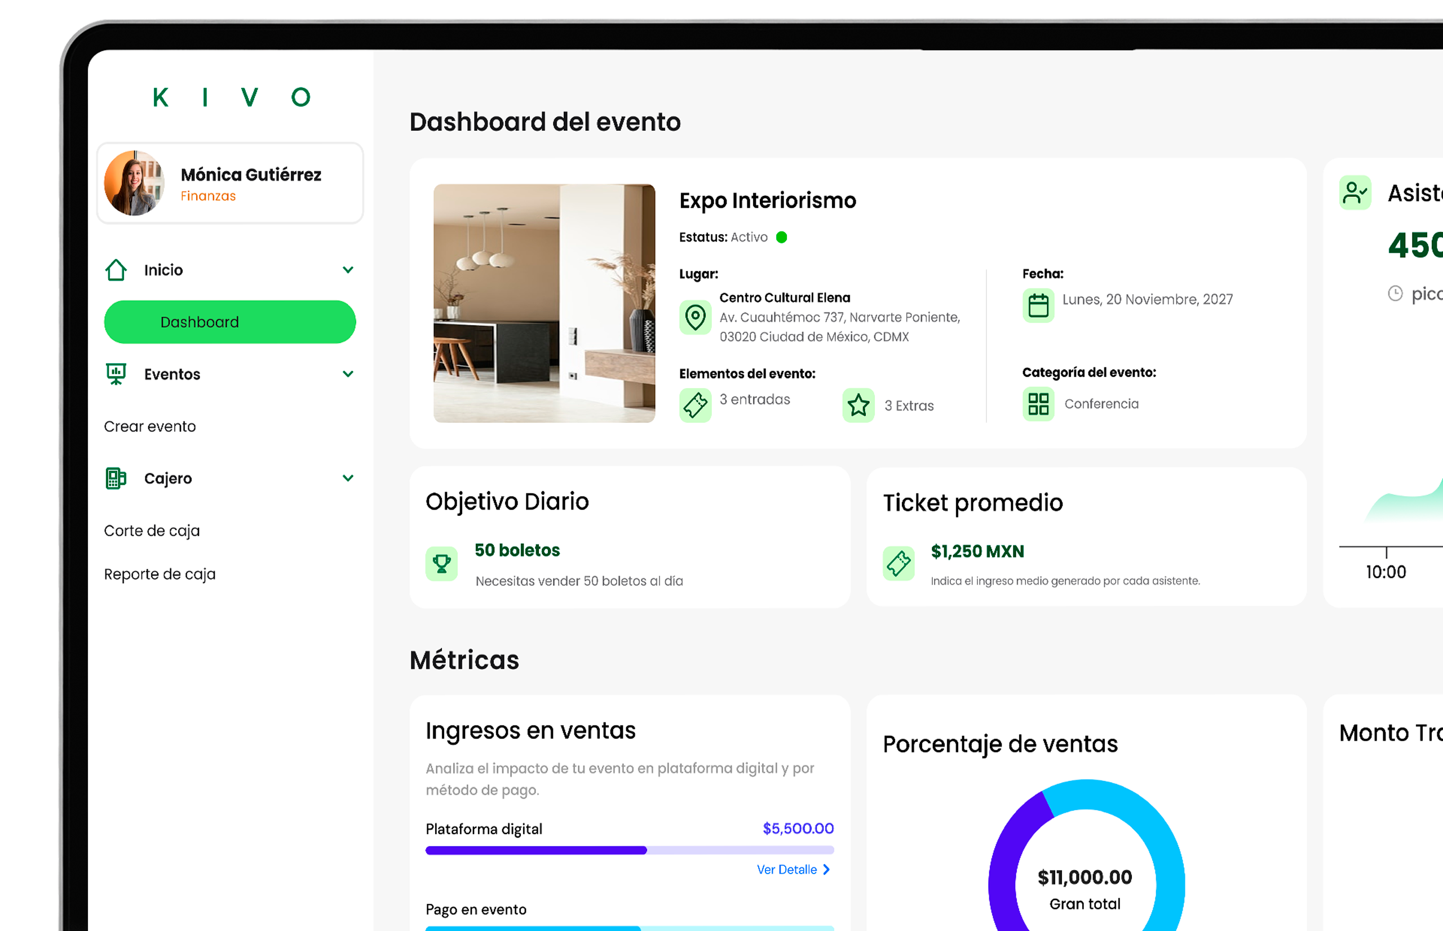Open Crear evento in sidebar
Viewport: 1443px width, 931px height.
[150, 427]
